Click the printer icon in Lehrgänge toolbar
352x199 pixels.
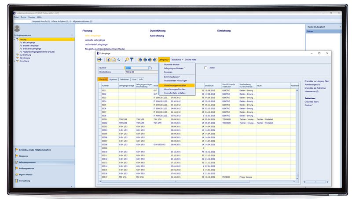coord(99,60)
